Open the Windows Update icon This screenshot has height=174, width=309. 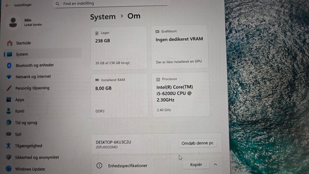coord(8,169)
